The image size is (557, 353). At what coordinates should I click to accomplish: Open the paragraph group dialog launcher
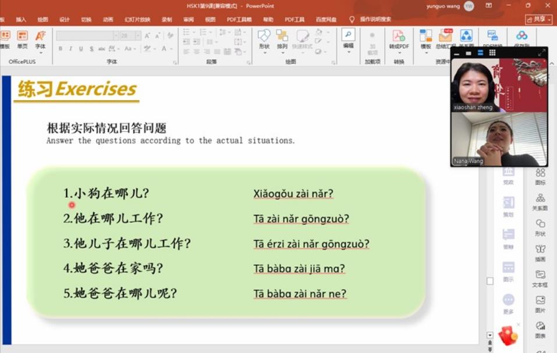coord(249,62)
